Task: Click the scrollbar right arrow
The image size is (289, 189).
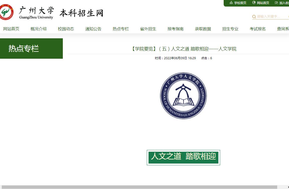Action: pyautogui.click(x=288, y=187)
